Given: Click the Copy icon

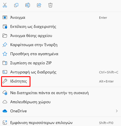Looking at the screenshot, I should click(x=16, y=5).
